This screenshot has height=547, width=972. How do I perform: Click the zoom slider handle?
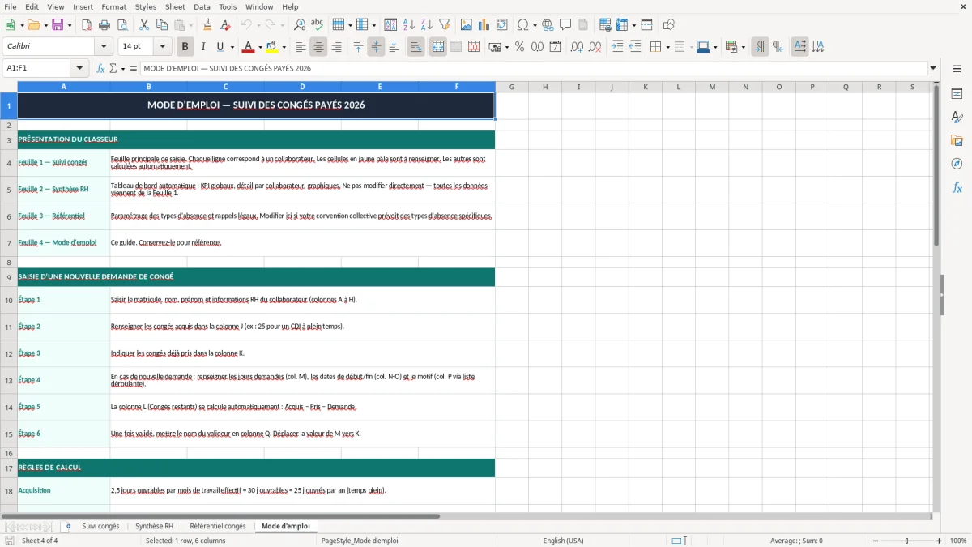(x=906, y=541)
